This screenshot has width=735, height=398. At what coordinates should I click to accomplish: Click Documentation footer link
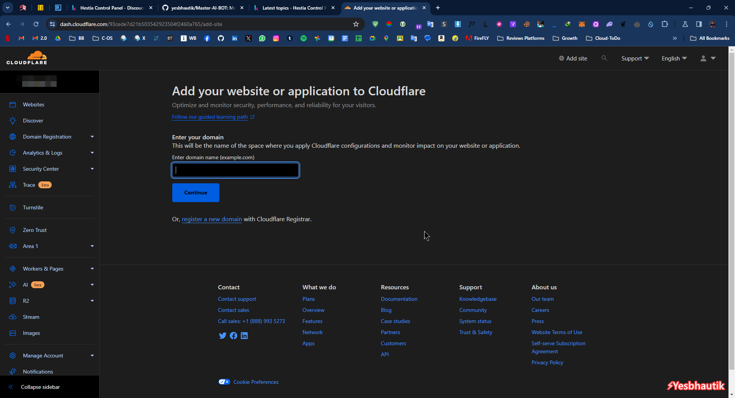point(399,299)
